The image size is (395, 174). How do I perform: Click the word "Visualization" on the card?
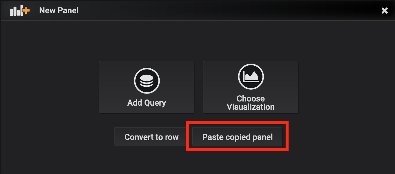pyautogui.click(x=251, y=107)
